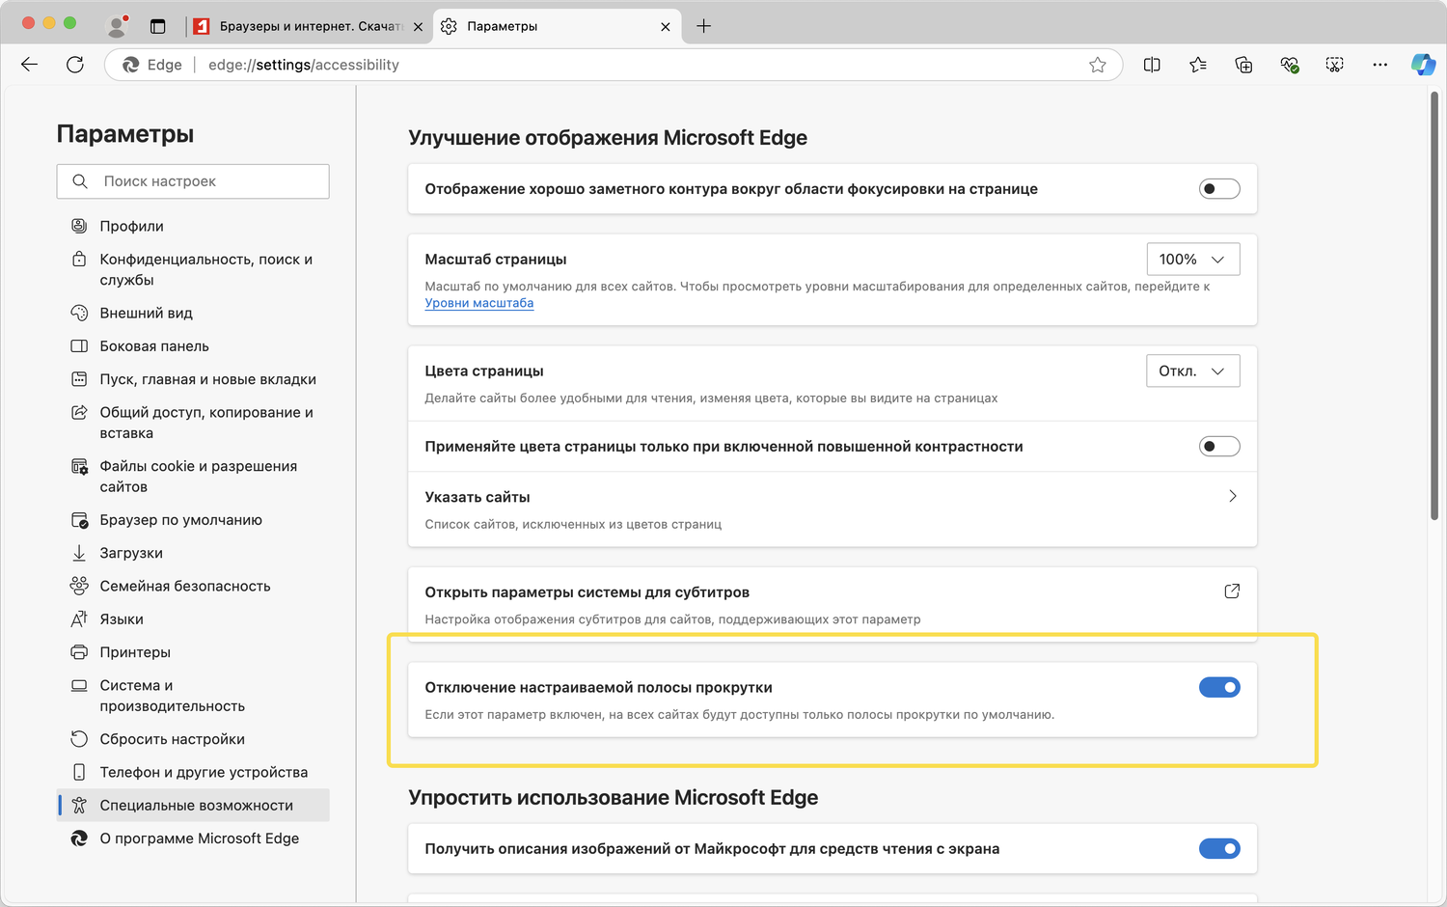This screenshot has width=1447, height=907.
Task: Open the three-dots settings menu
Action: pyautogui.click(x=1380, y=65)
